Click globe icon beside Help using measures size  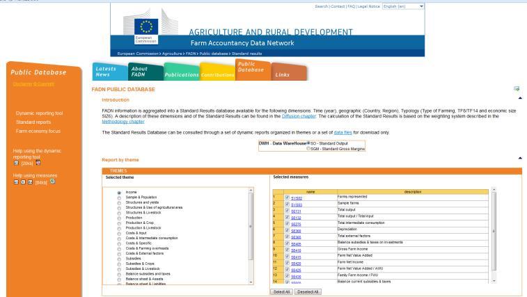coord(52,182)
